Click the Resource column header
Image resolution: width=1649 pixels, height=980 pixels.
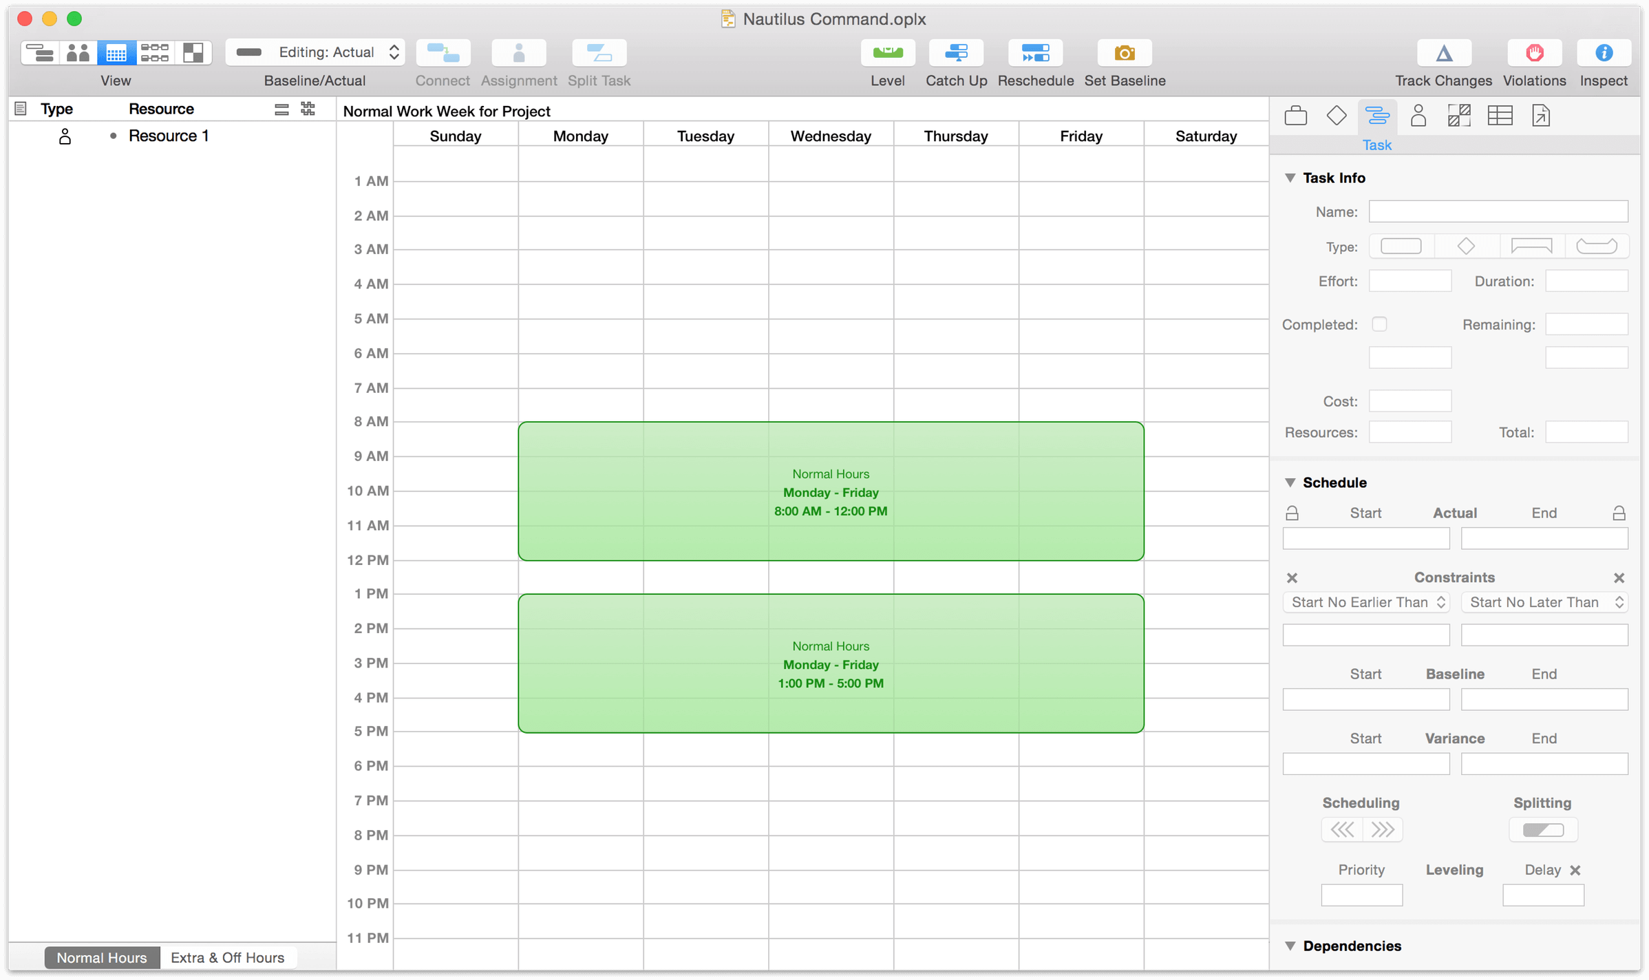pyautogui.click(x=162, y=109)
